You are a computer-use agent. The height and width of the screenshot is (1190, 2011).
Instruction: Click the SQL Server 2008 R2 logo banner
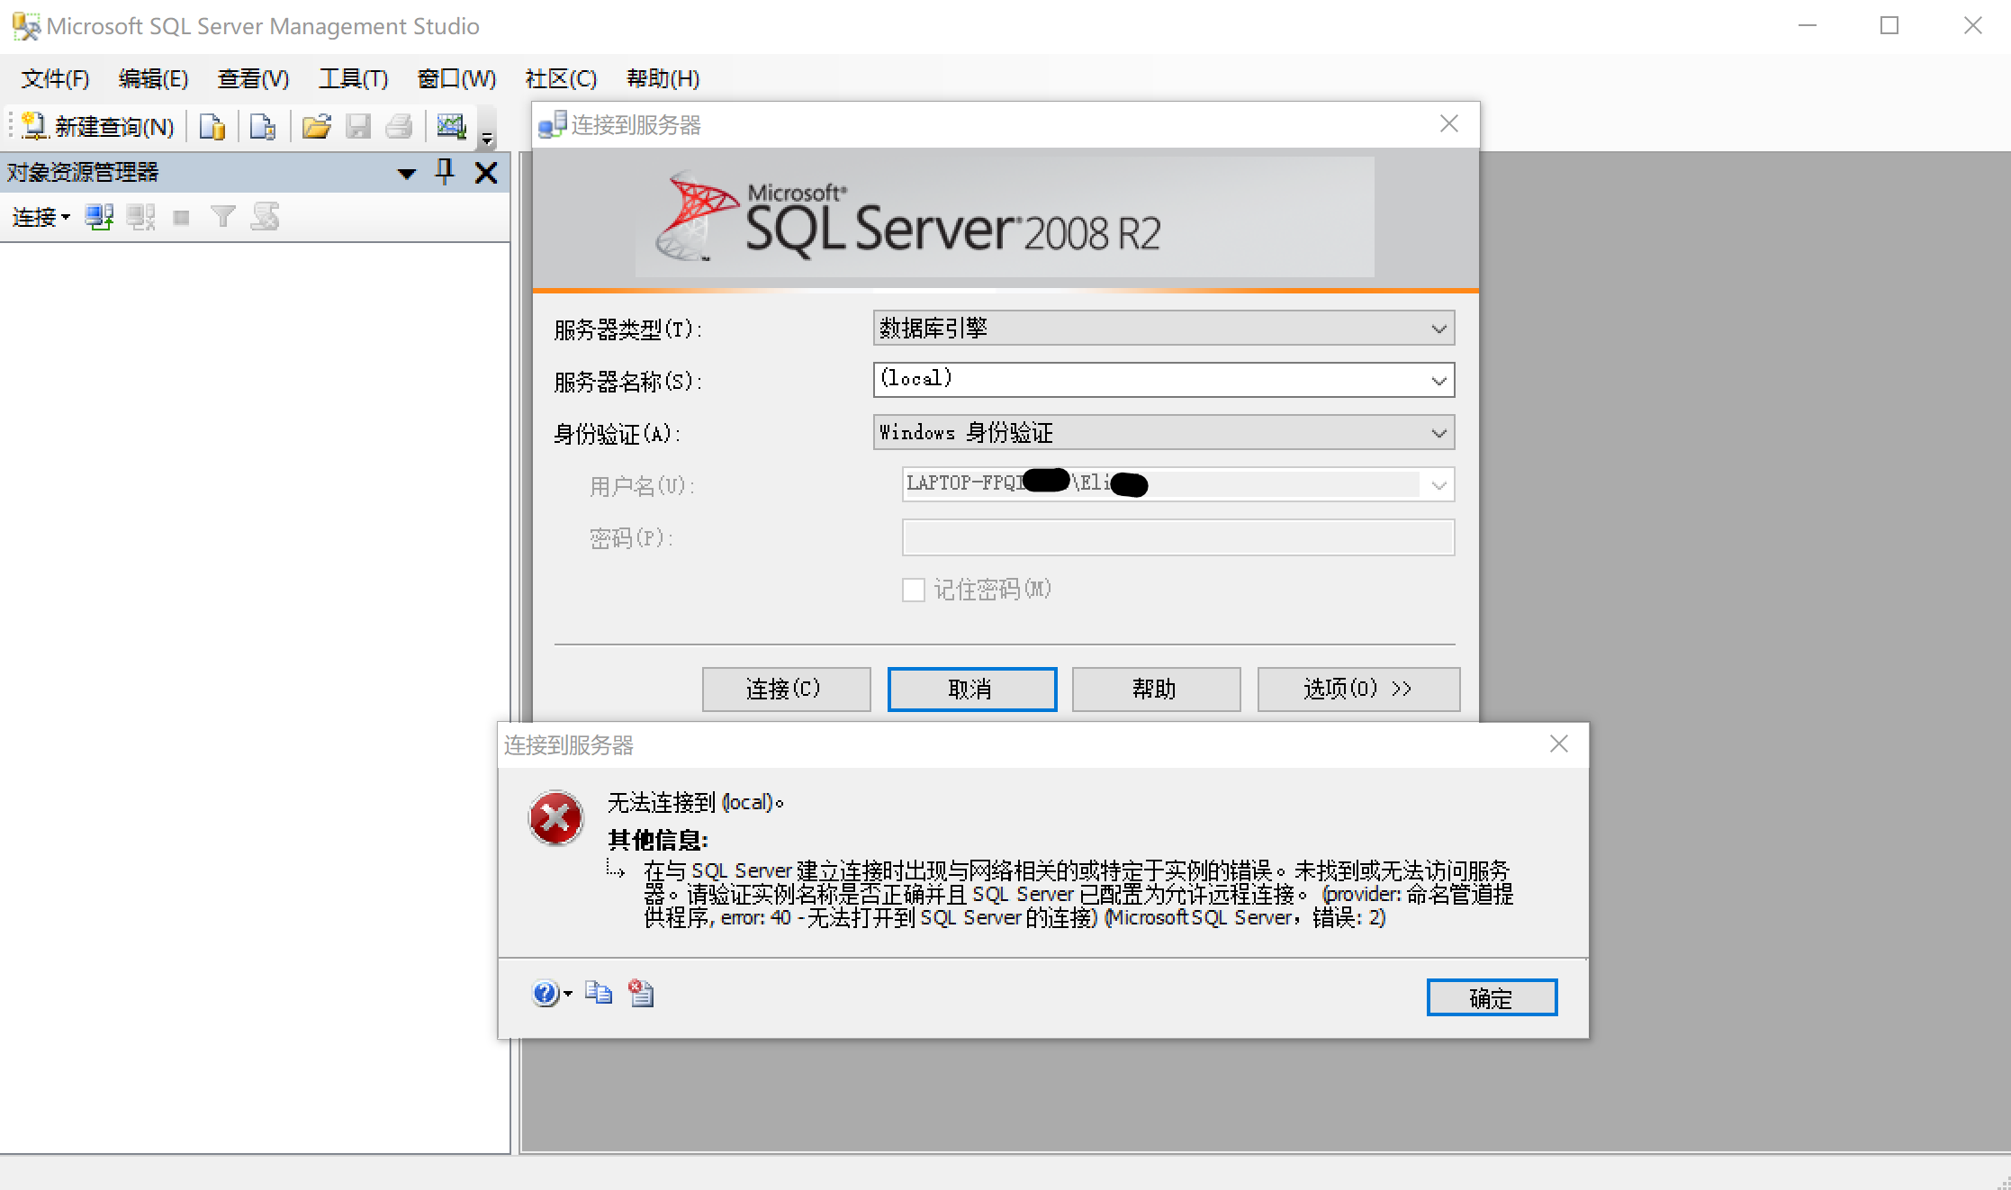1005,218
